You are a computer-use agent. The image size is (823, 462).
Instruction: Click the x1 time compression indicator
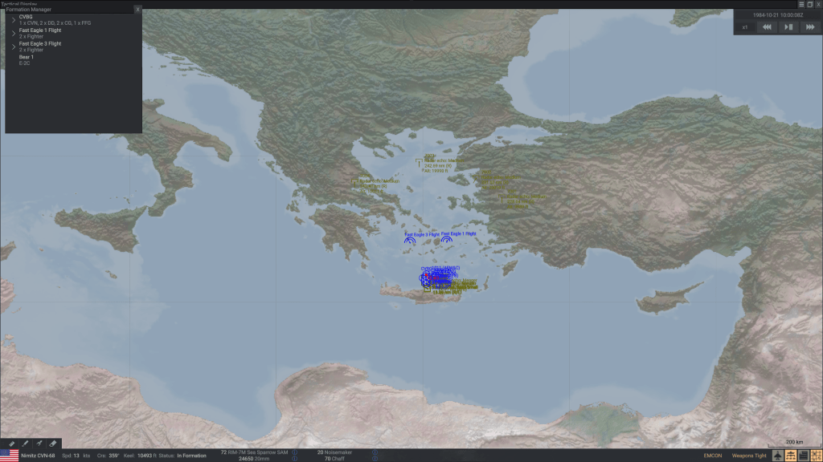click(x=745, y=27)
